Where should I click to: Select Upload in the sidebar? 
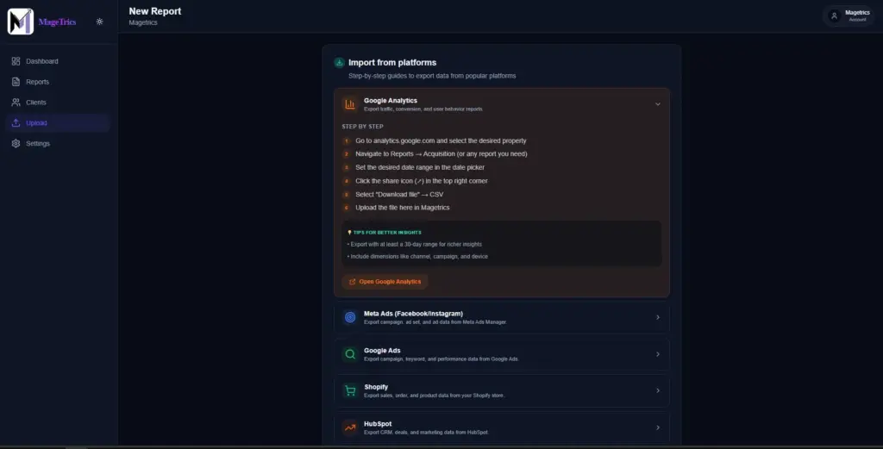click(36, 123)
